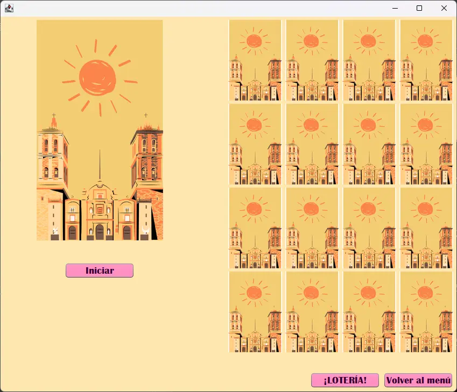The width and height of the screenshot is (457, 392).
Task: Click Volver al menú button
Action: (x=418, y=380)
